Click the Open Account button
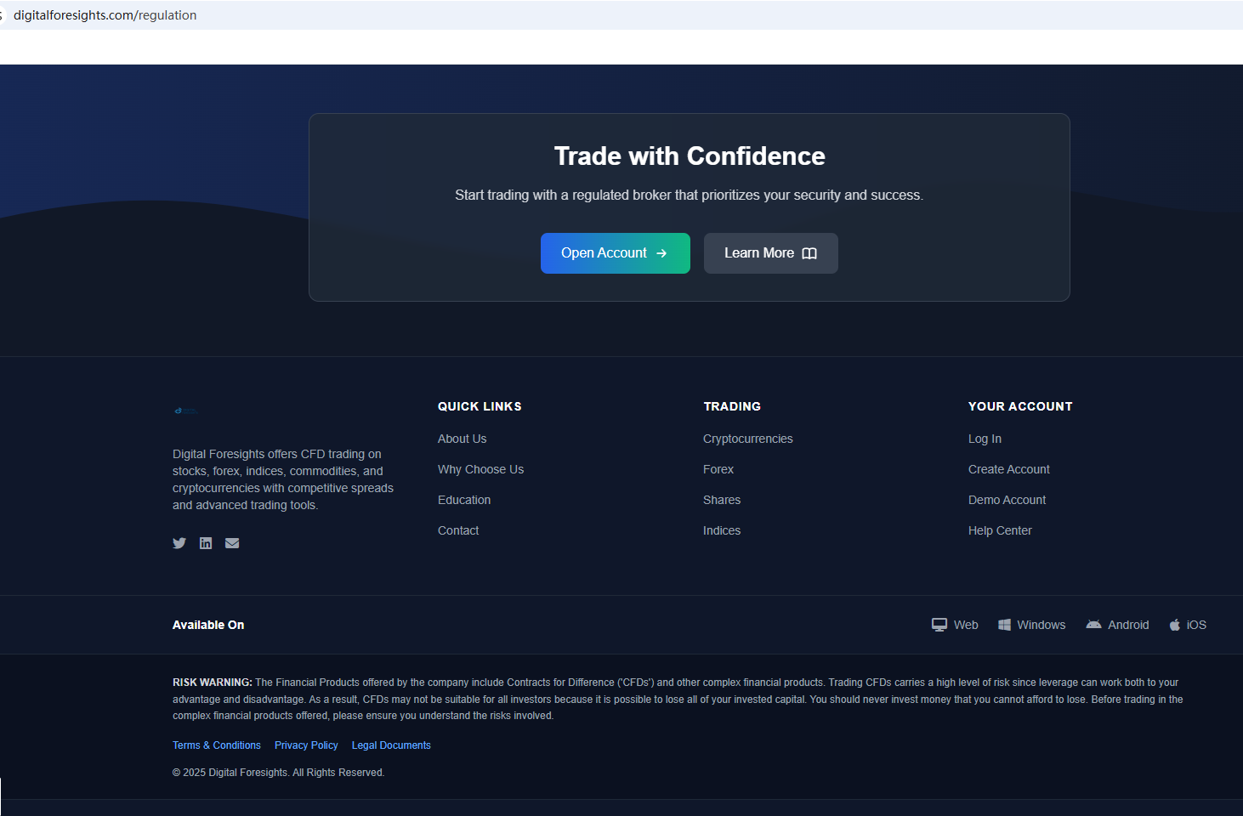This screenshot has width=1243, height=816. pos(615,253)
